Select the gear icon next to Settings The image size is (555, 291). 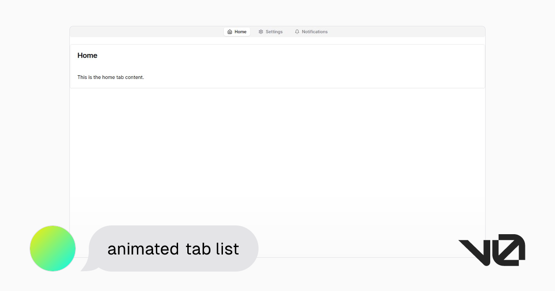coord(260,31)
